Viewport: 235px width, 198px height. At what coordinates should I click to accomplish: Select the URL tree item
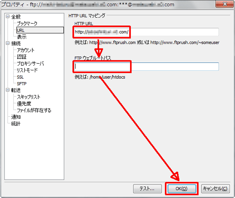click(40, 30)
